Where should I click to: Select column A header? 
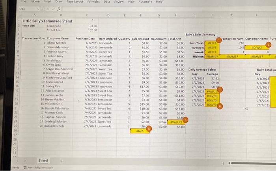tap(35, 15)
